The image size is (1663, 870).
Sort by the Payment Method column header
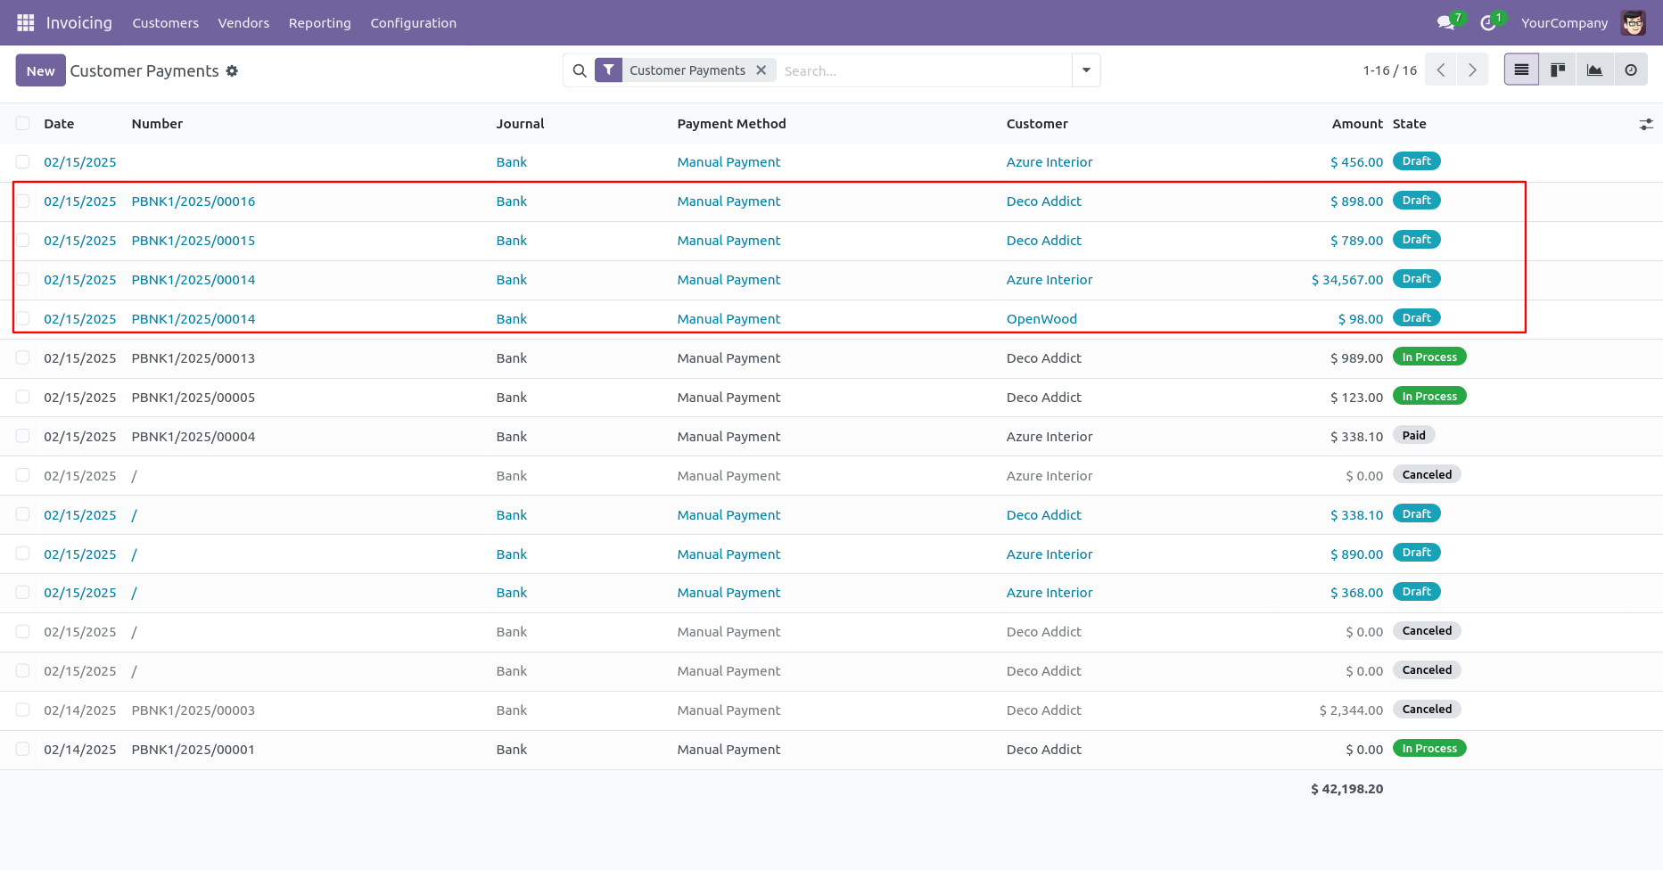tap(731, 124)
